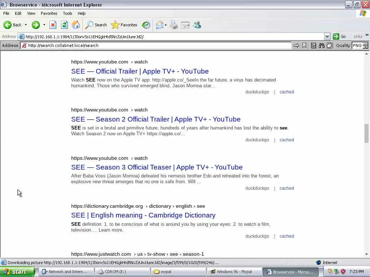The height and width of the screenshot is (277, 370).
Task: Click the scrollbar down arrow
Action: coord(366,254)
